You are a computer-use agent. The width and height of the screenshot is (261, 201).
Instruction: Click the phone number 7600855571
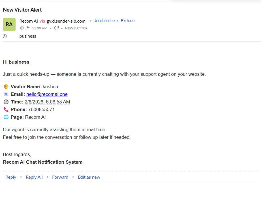[x=41, y=110]
